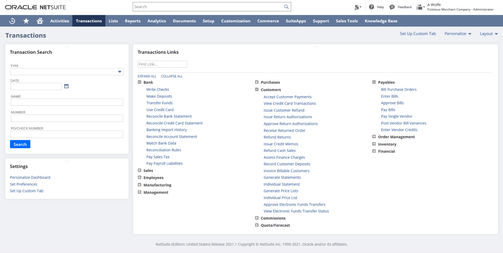Open the Personalize dropdown menu

pyautogui.click(x=458, y=34)
